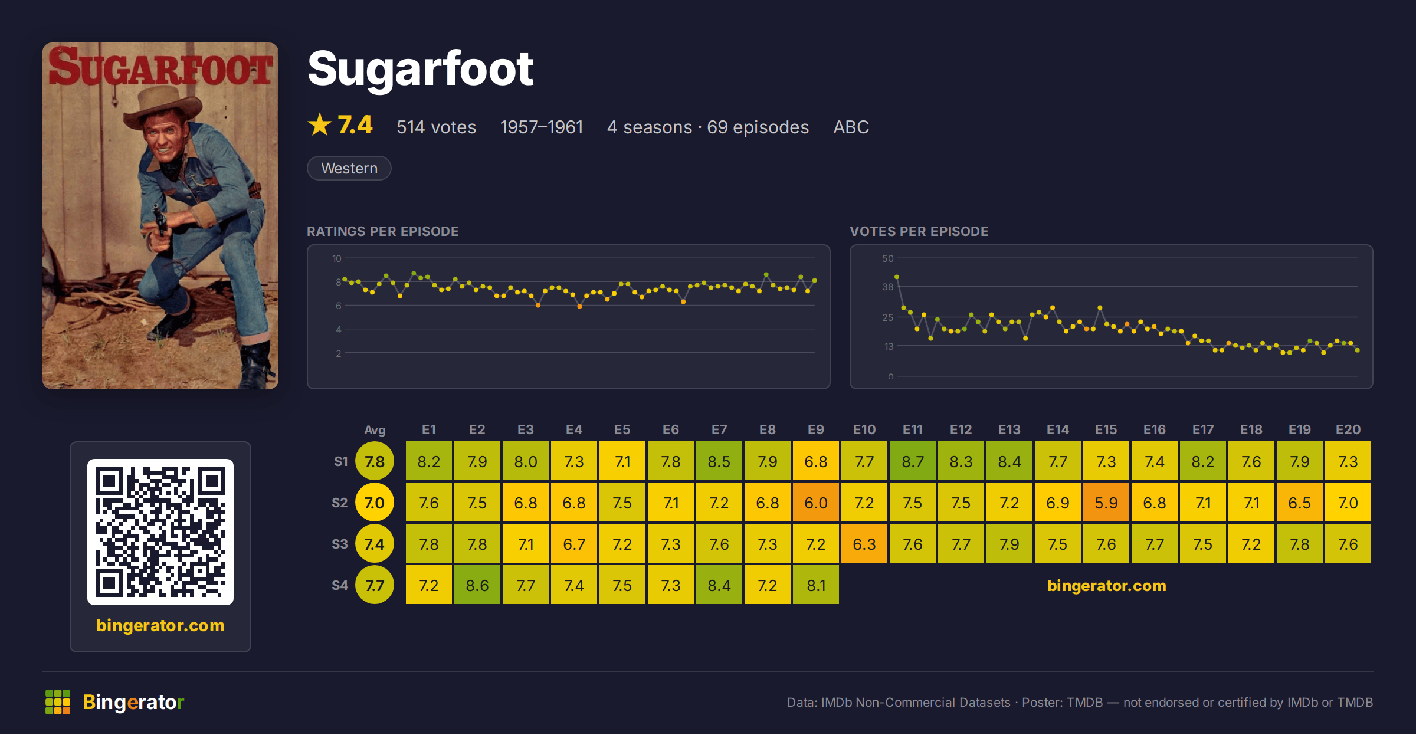The width and height of the screenshot is (1416, 735).
Task: Click first data point in votes chart
Action: pos(897,277)
